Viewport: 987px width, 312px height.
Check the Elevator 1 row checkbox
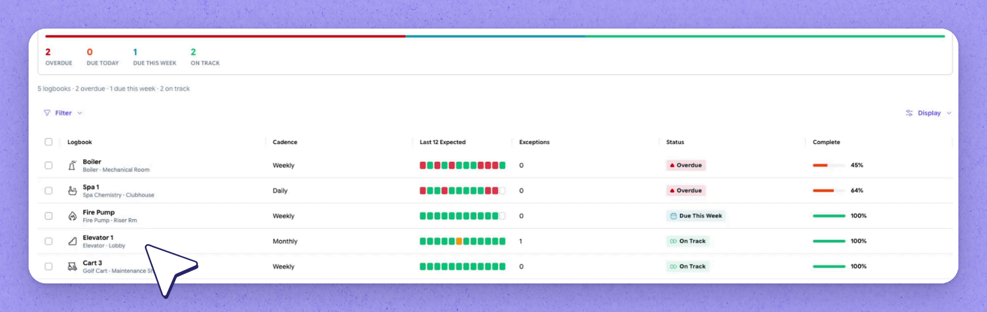click(x=49, y=241)
